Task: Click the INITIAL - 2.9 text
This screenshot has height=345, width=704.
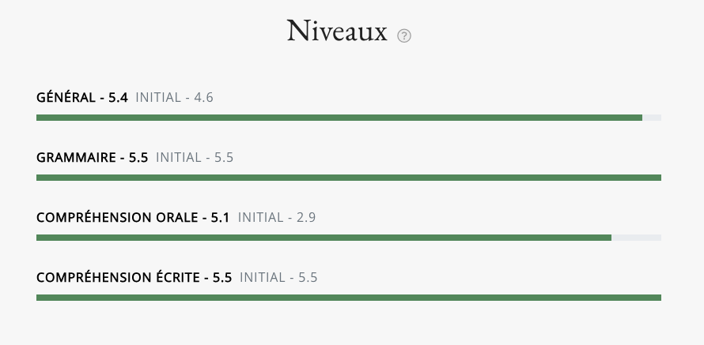Action: 277,218
